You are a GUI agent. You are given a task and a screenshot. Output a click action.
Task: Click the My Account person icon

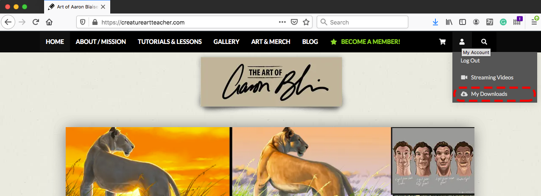tap(462, 42)
